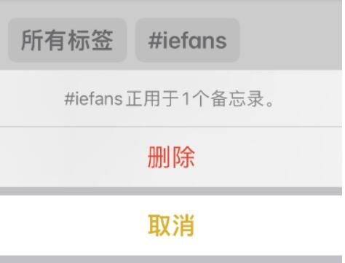Image resolution: width=345 pixels, height=263 pixels.
Task: Select the #iefans tag chip
Action: 187,40
